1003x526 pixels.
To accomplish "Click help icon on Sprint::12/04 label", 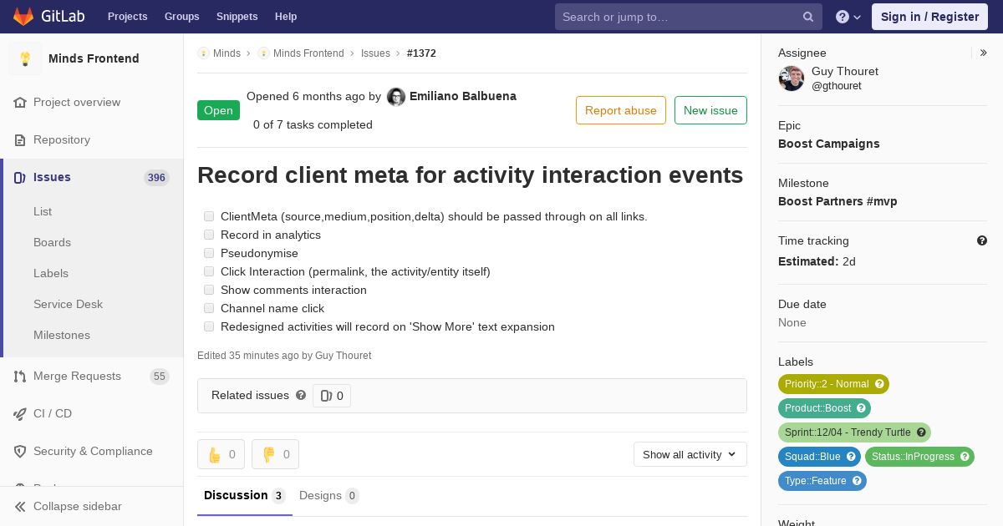I will (921, 432).
